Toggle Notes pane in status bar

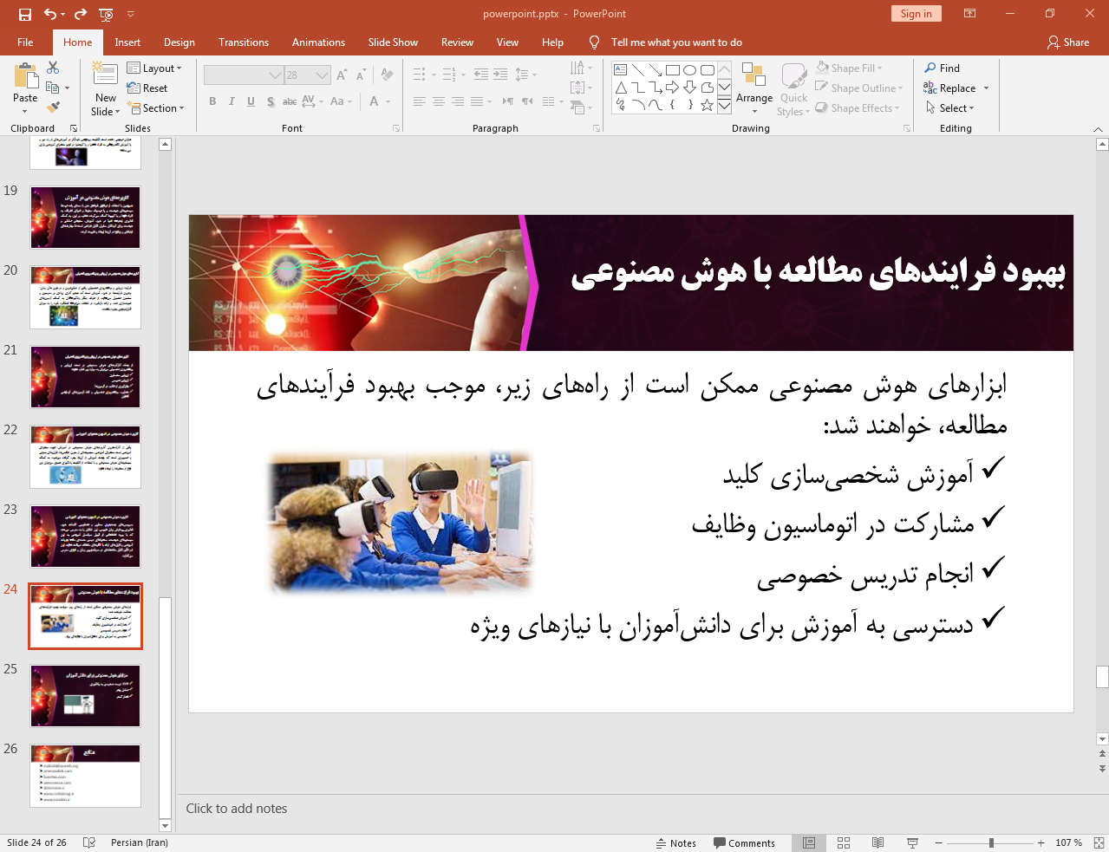click(676, 842)
